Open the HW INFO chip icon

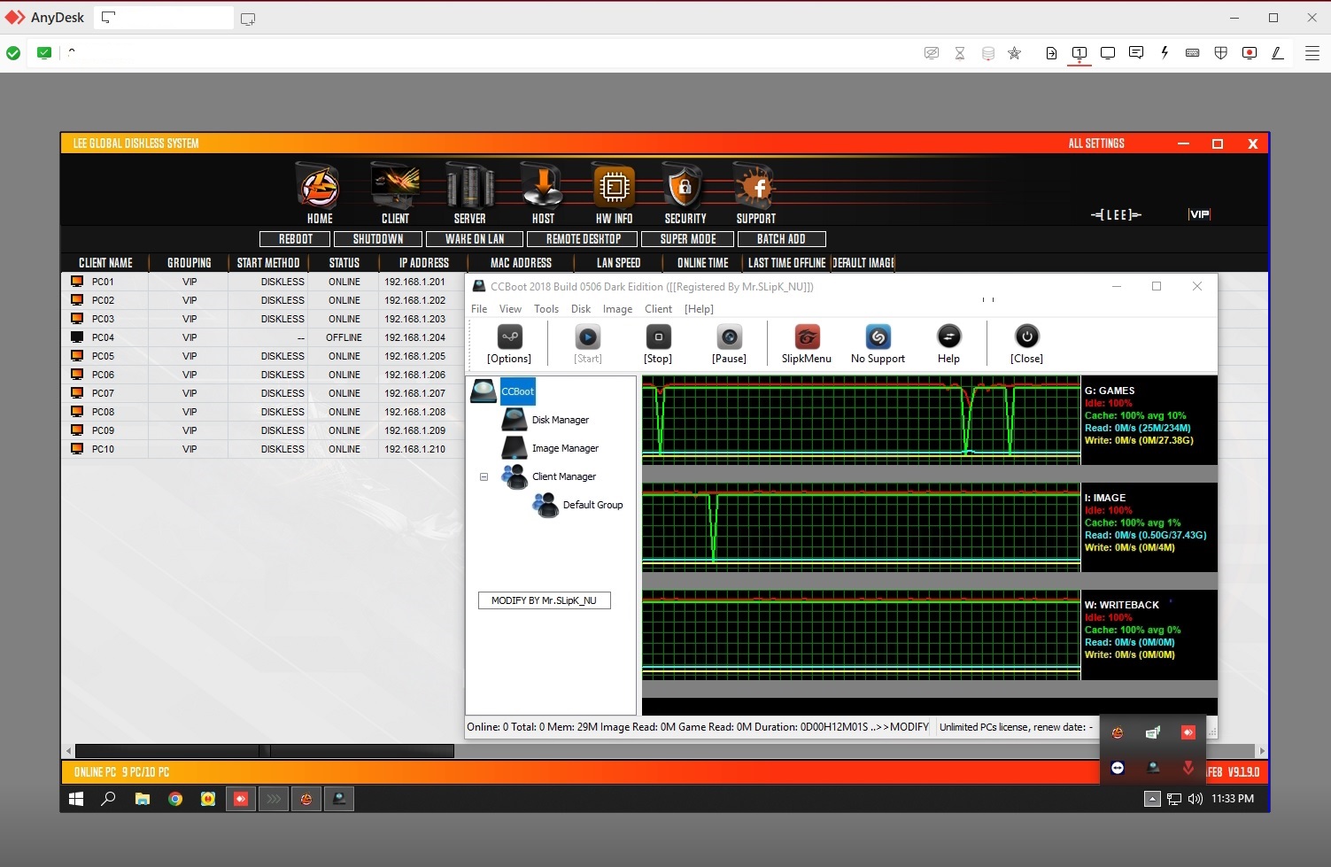coord(614,186)
